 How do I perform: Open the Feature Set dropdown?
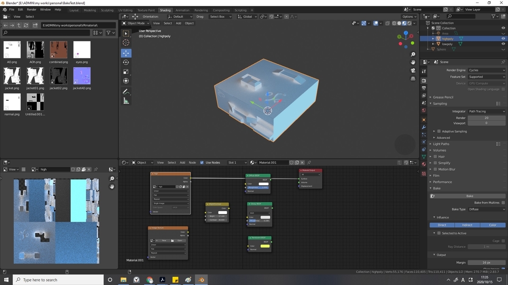[x=486, y=77]
